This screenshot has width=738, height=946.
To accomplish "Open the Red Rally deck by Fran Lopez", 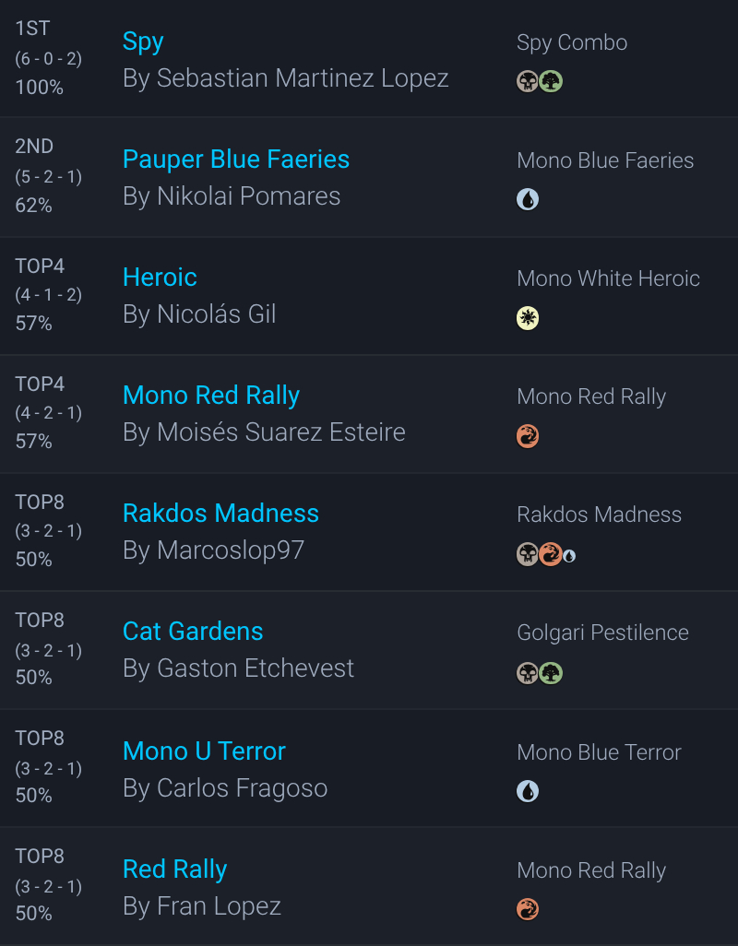I will click(x=174, y=869).
